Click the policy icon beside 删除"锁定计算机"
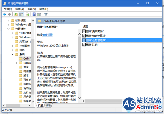The image size is (164, 114). (x=84, y=36)
